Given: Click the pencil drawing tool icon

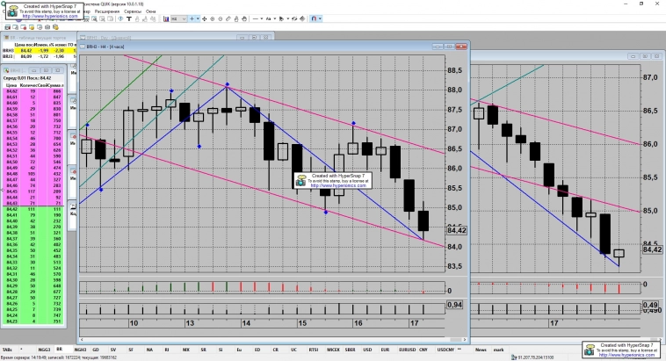Looking at the screenshot, I should tap(228, 18).
